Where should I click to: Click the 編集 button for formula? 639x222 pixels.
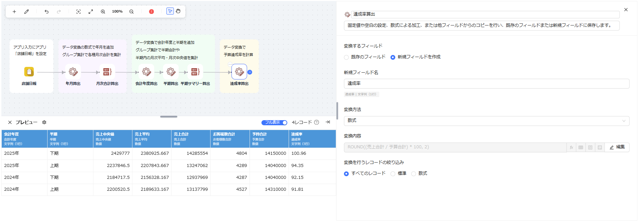[617, 147]
